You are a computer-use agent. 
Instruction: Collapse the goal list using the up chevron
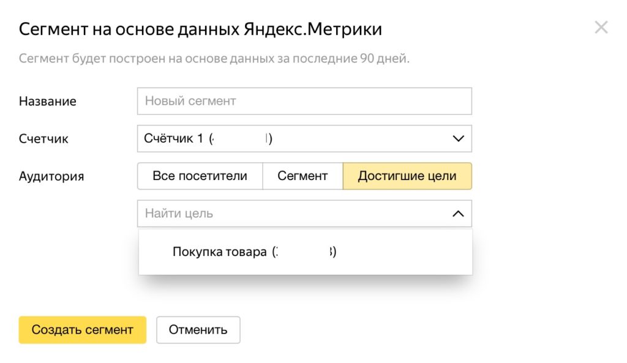(458, 214)
